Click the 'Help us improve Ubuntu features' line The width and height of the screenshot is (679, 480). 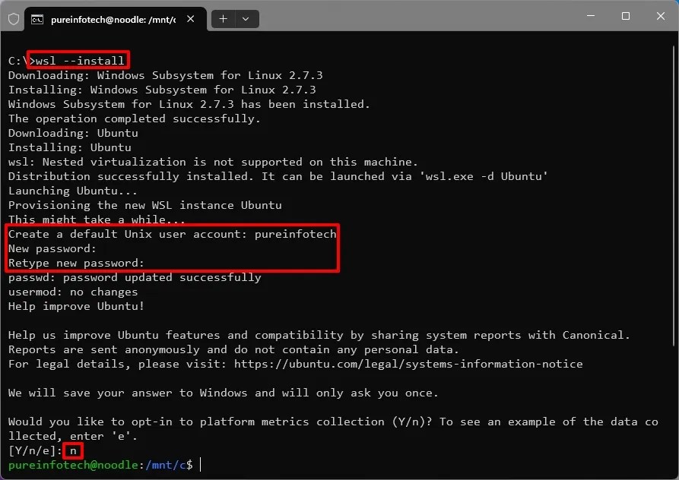pos(319,335)
